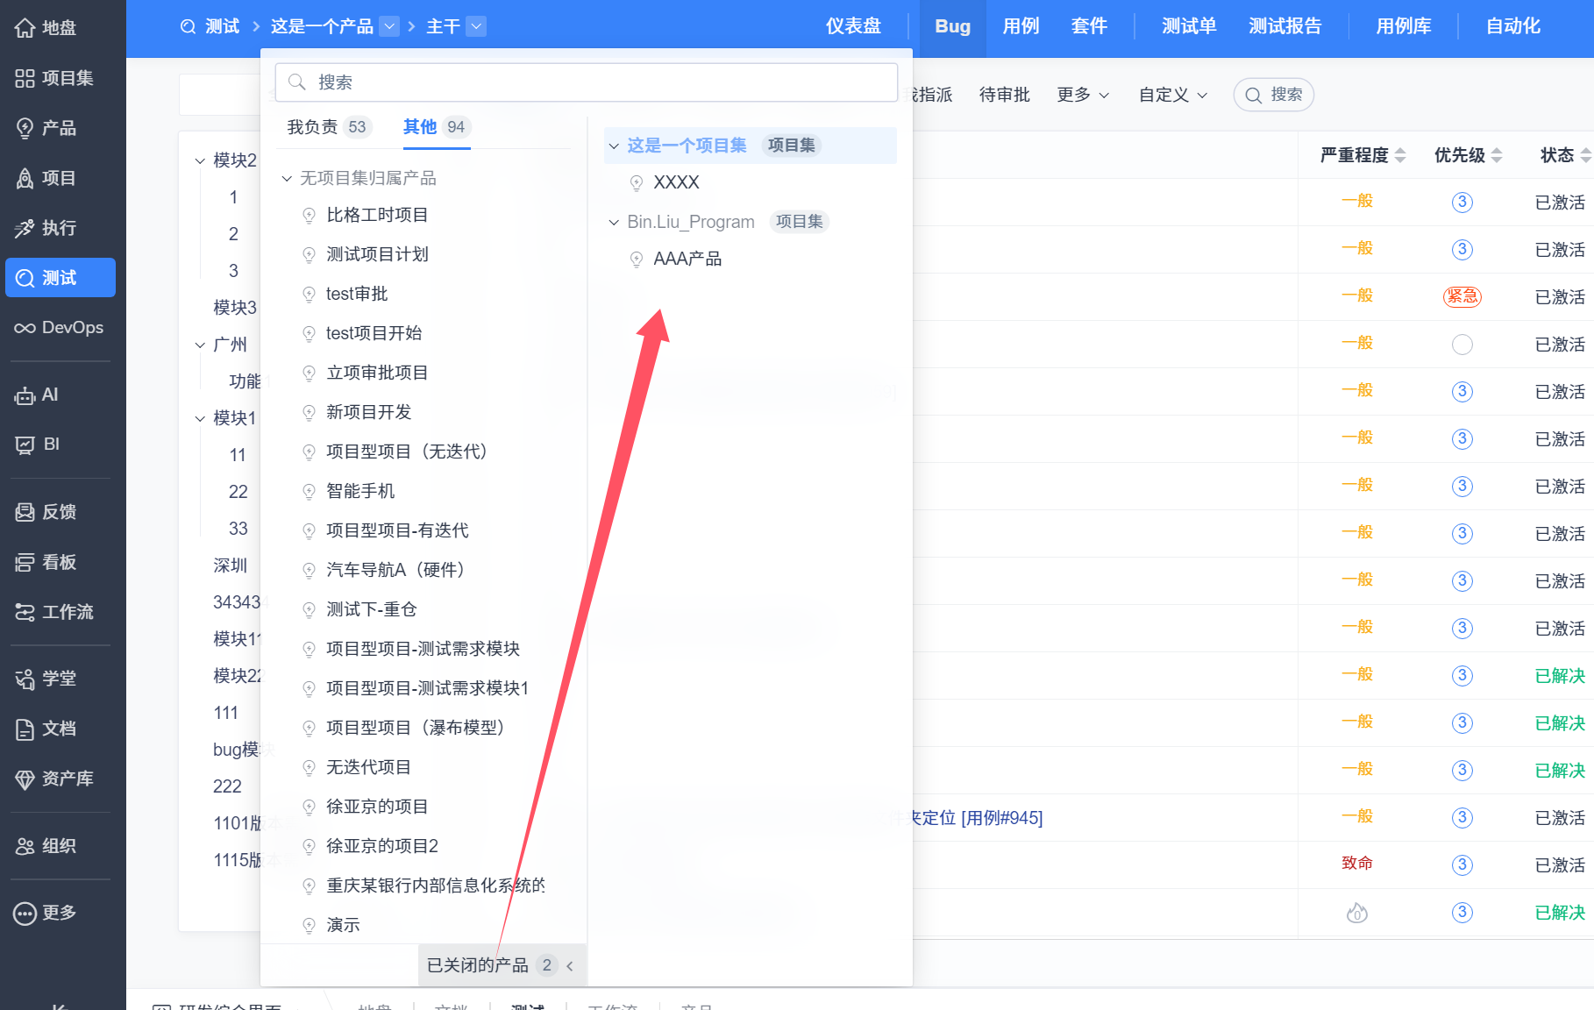Collapse the 模块1 tree node
The height and width of the screenshot is (1010, 1594).
tap(200, 418)
